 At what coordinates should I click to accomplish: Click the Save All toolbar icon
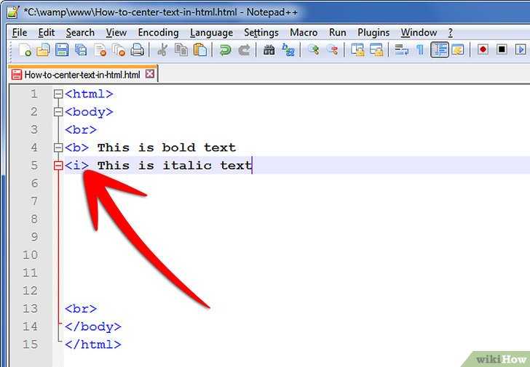click(x=81, y=50)
